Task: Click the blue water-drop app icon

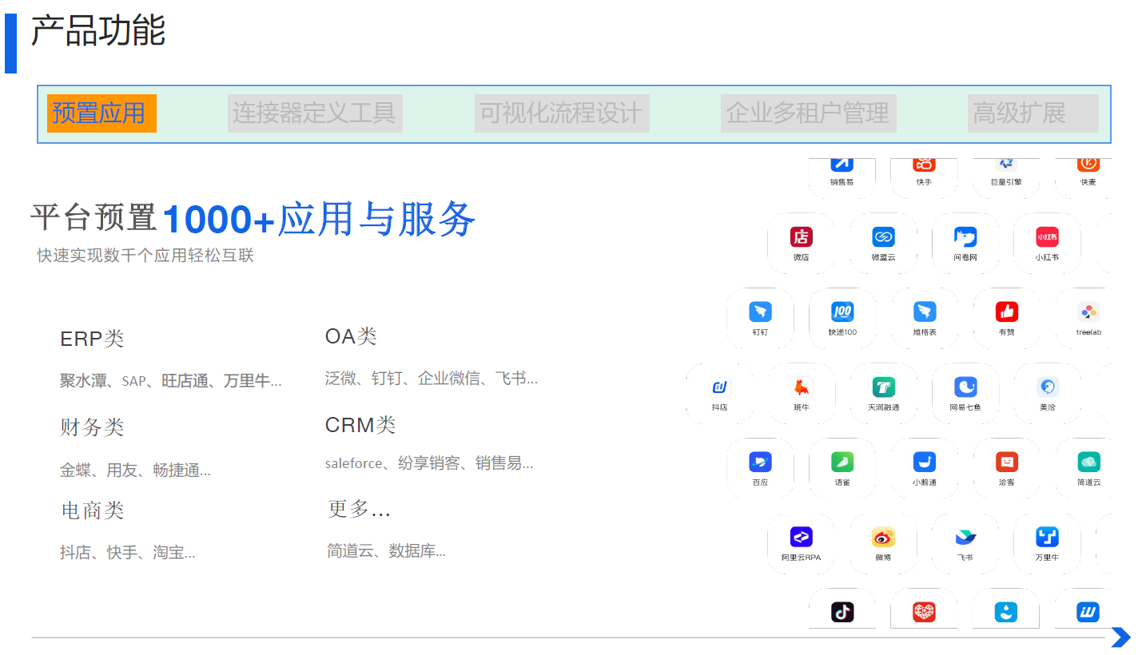Action: pos(1005,613)
